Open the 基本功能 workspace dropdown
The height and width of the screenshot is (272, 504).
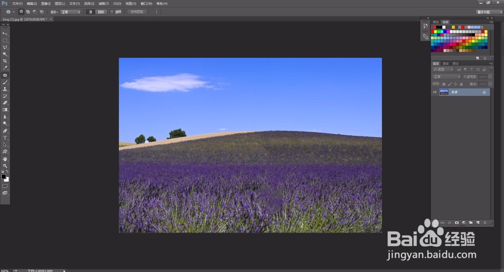coord(489,12)
